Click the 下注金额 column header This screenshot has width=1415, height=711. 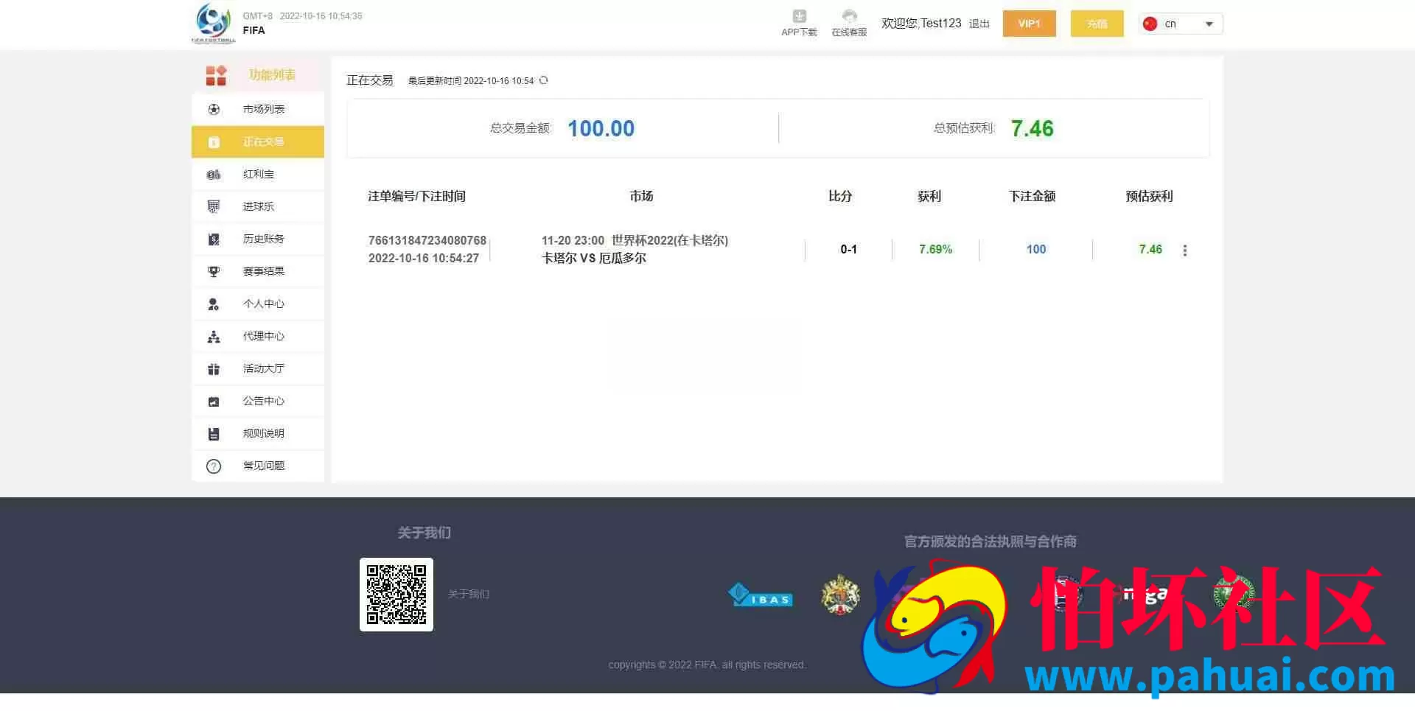point(1032,196)
